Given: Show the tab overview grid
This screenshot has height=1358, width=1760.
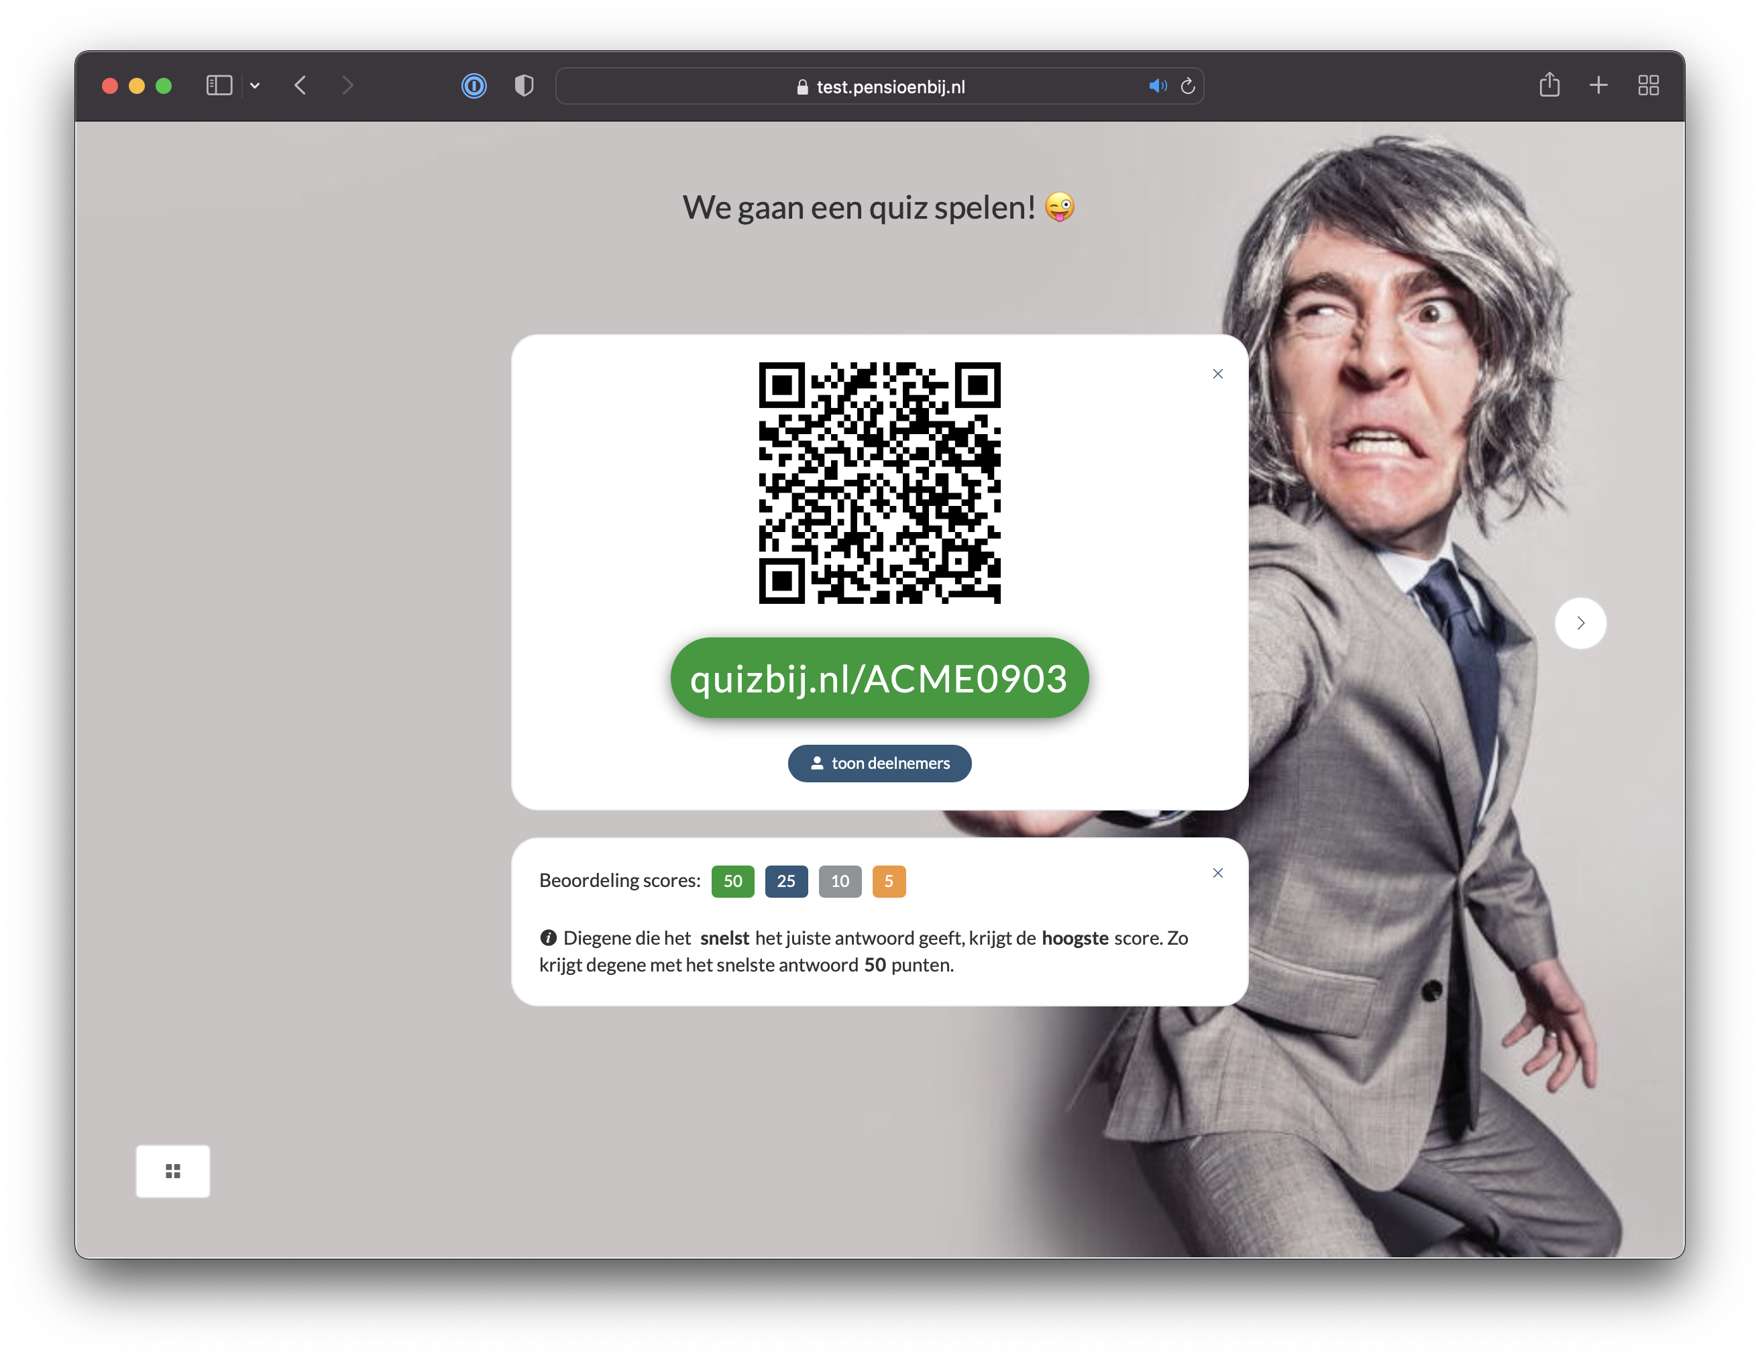Looking at the screenshot, I should [x=1648, y=85].
